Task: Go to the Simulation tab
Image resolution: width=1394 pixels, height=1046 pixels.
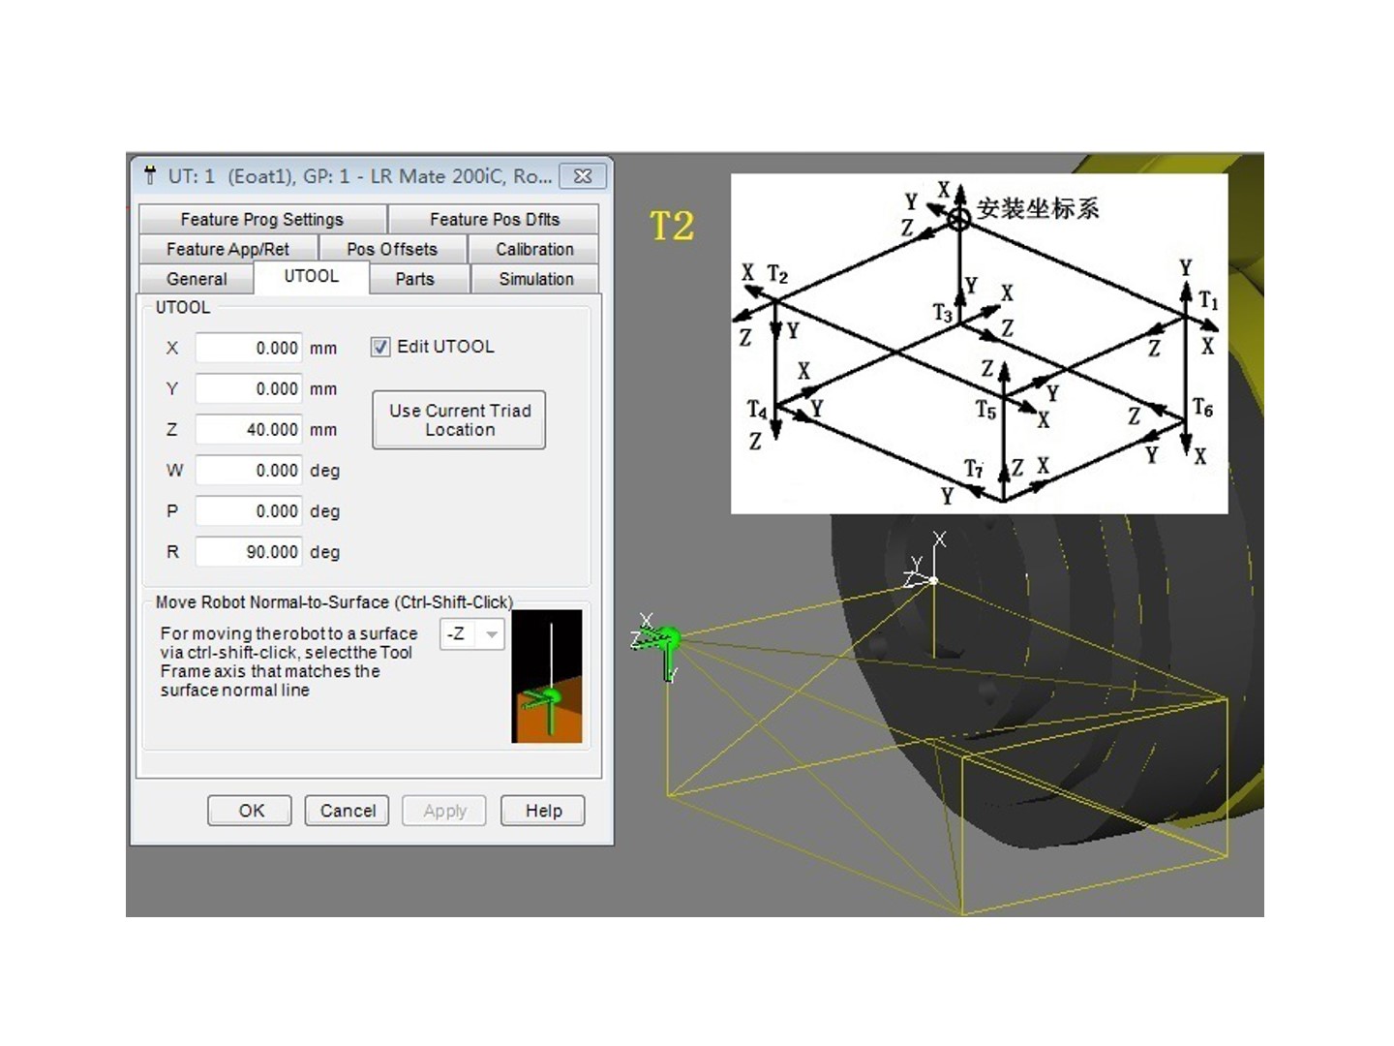Action: [x=535, y=279]
